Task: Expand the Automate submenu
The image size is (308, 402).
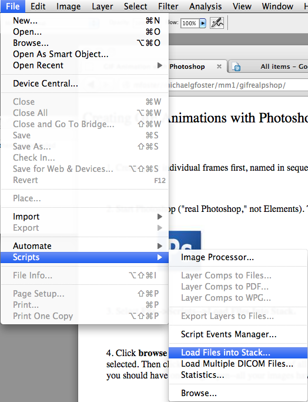Action: pos(85,246)
